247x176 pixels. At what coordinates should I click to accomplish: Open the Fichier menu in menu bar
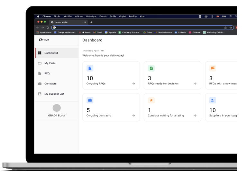57,16
